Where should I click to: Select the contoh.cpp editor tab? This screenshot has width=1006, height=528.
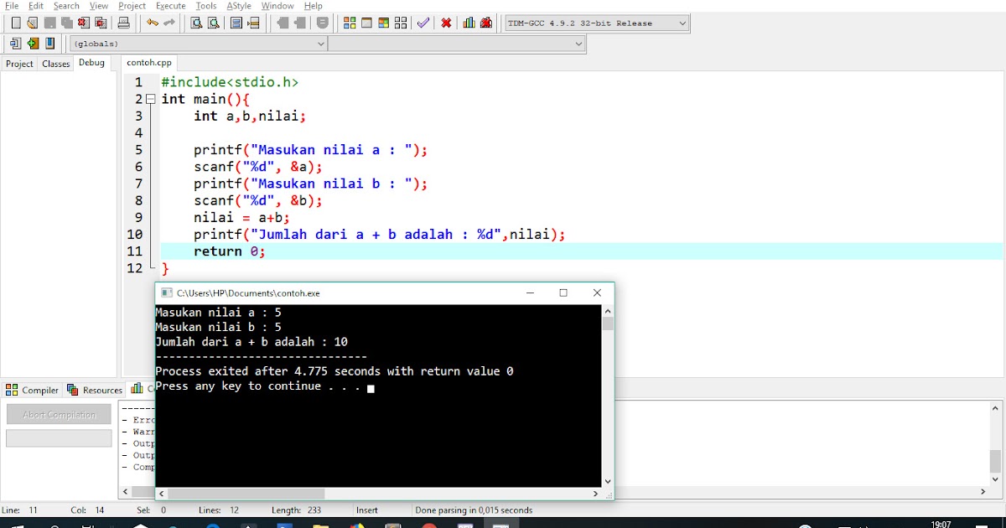(148, 62)
